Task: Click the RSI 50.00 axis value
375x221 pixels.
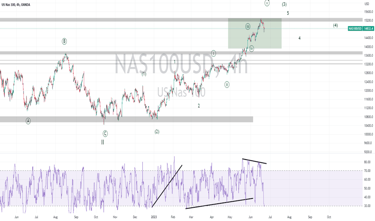Action: [367, 188]
